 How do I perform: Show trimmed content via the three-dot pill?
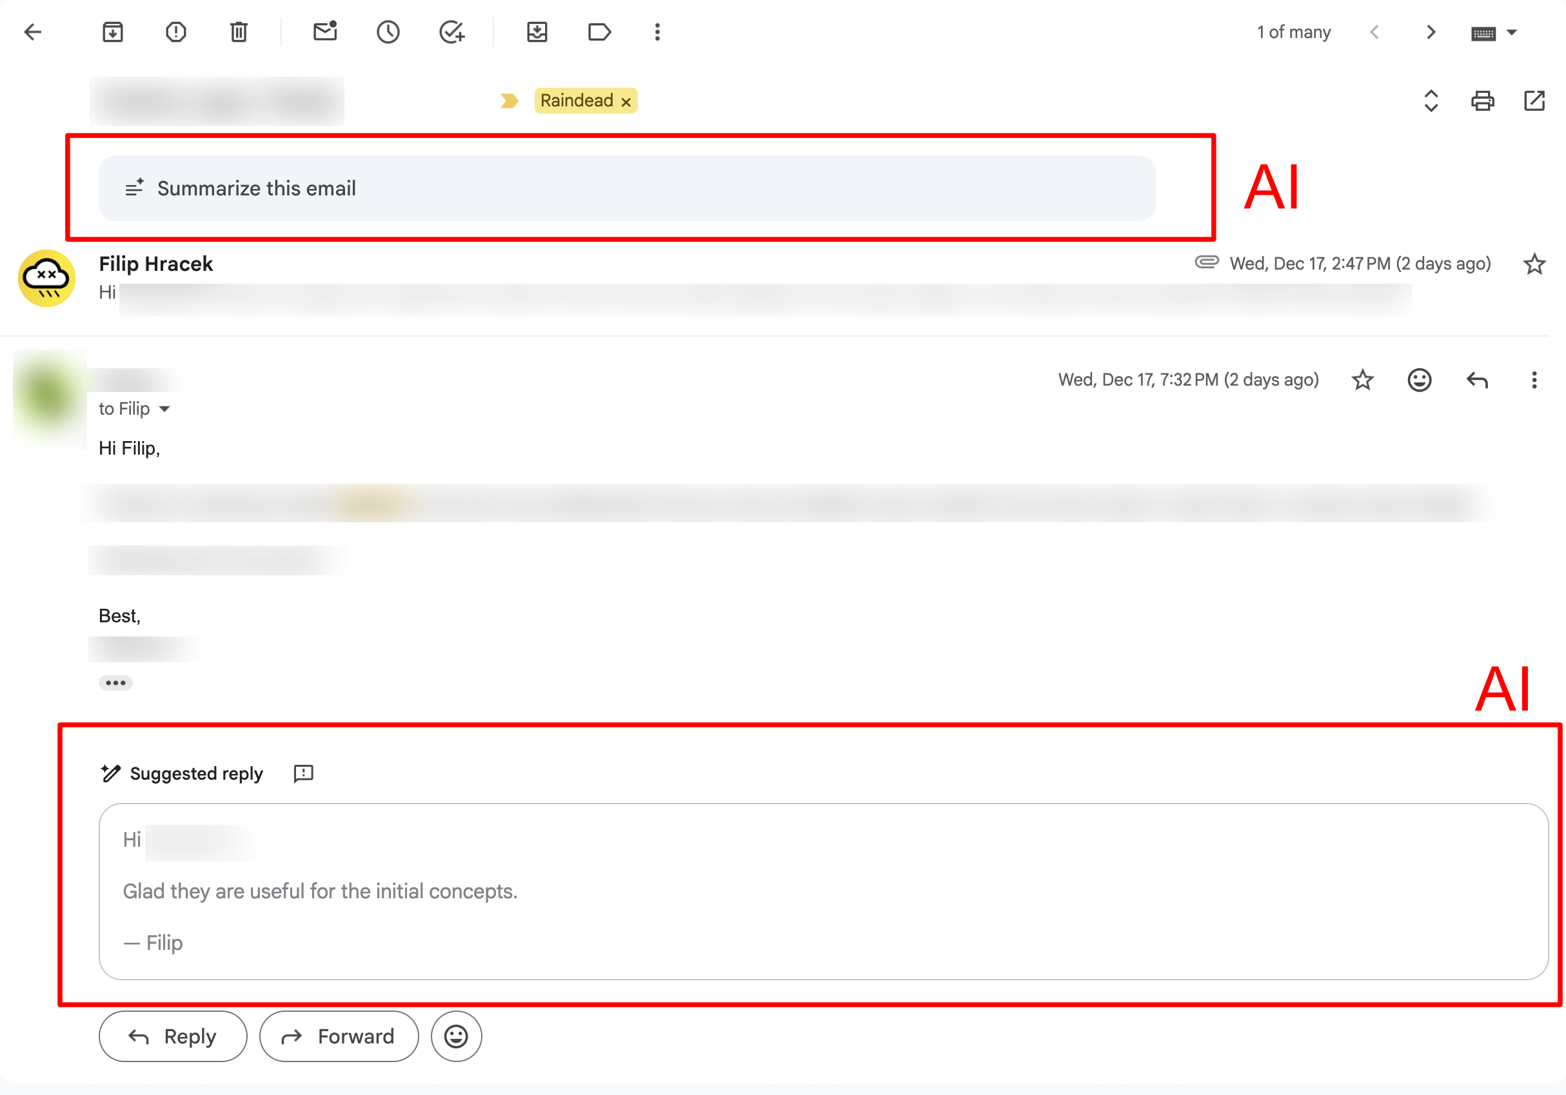pyautogui.click(x=115, y=682)
